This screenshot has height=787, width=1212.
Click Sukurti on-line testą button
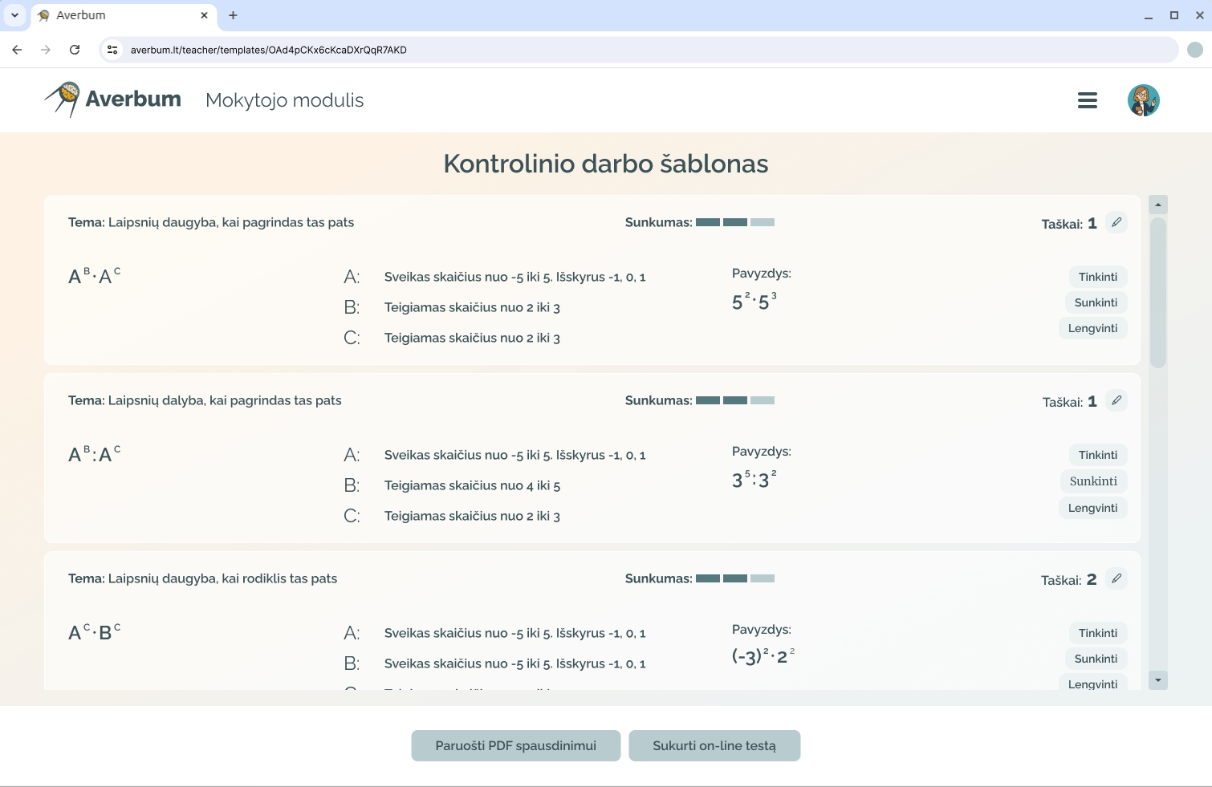714,745
